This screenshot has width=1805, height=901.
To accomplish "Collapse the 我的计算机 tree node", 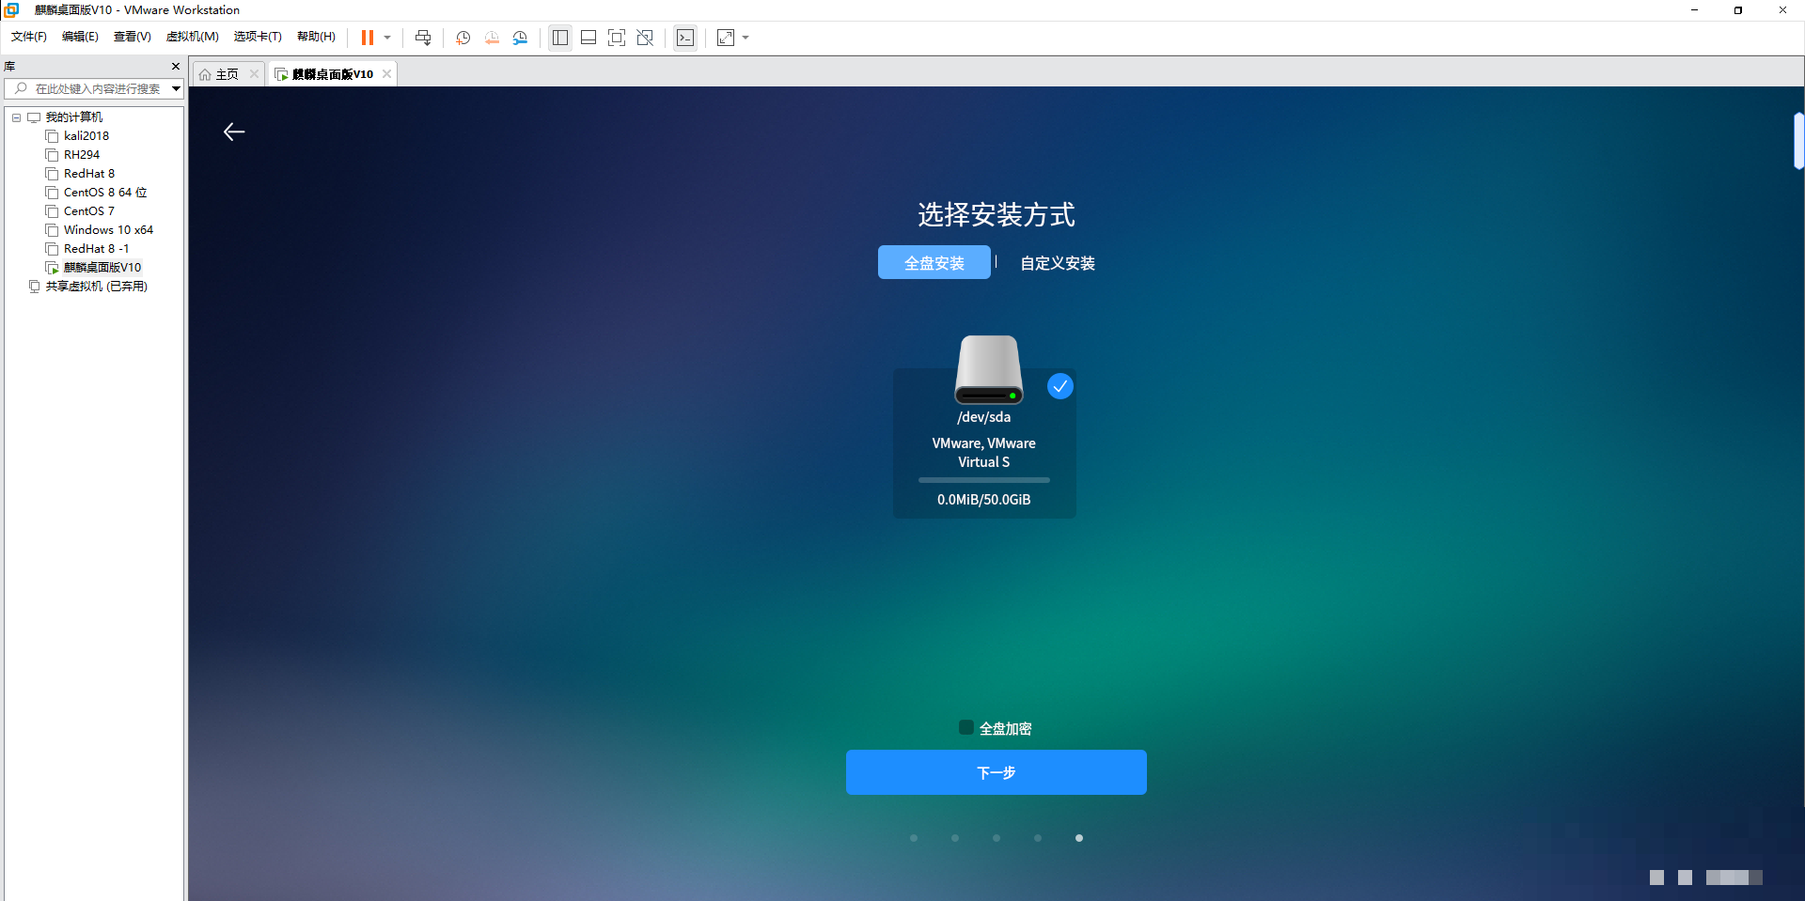I will (16, 117).
